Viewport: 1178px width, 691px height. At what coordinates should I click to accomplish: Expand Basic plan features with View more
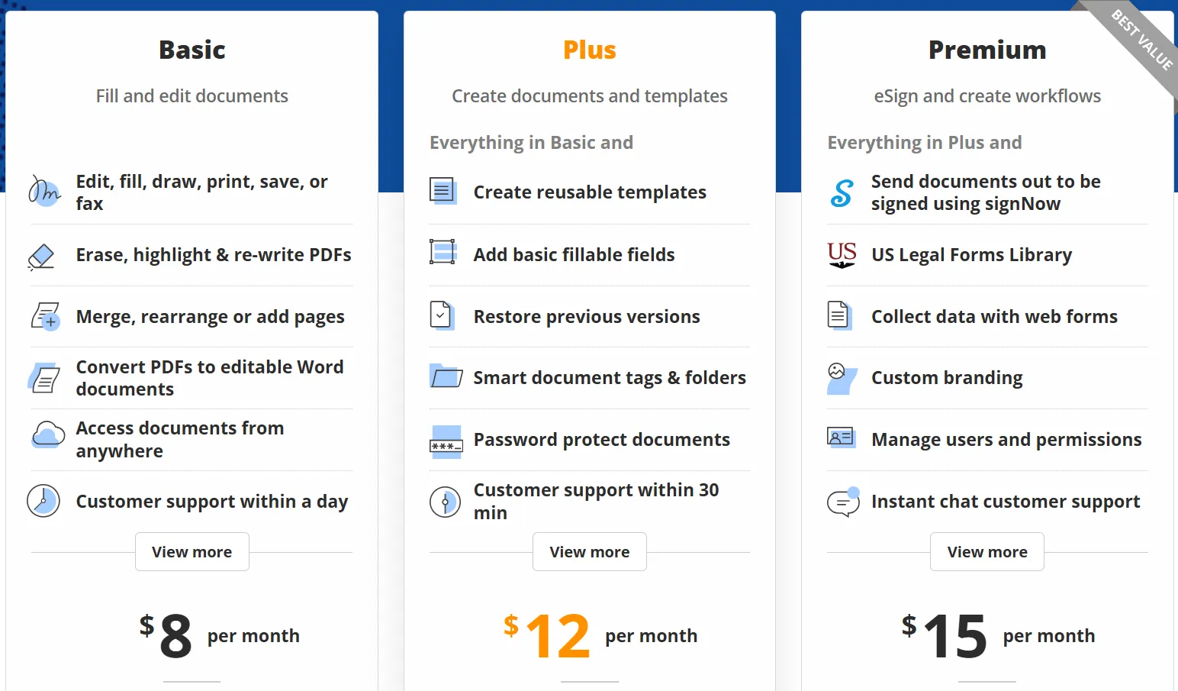point(192,552)
